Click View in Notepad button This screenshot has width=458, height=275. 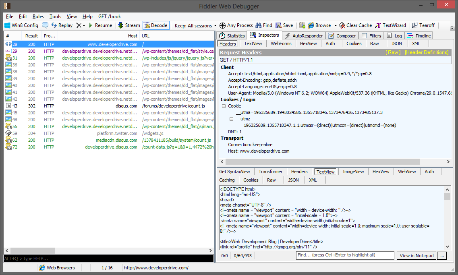tap(417, 256)
